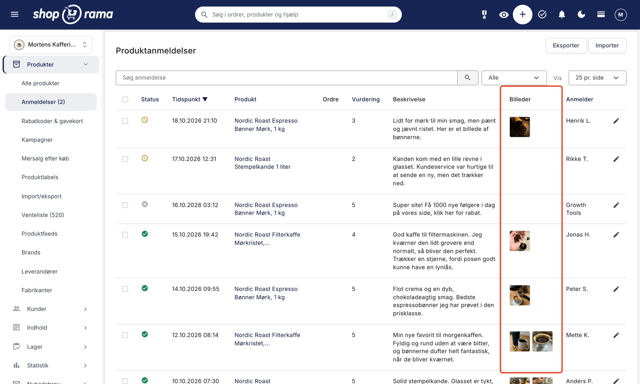The image size is (640, 384).
Task: Open Nordic Roast Stempelkande 1 liter link
Action: pos(262,163)
